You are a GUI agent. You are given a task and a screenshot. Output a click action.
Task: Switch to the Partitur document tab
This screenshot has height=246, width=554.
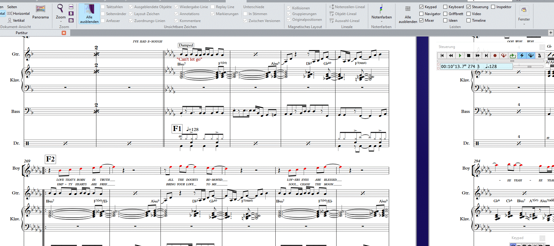point(22,33)
